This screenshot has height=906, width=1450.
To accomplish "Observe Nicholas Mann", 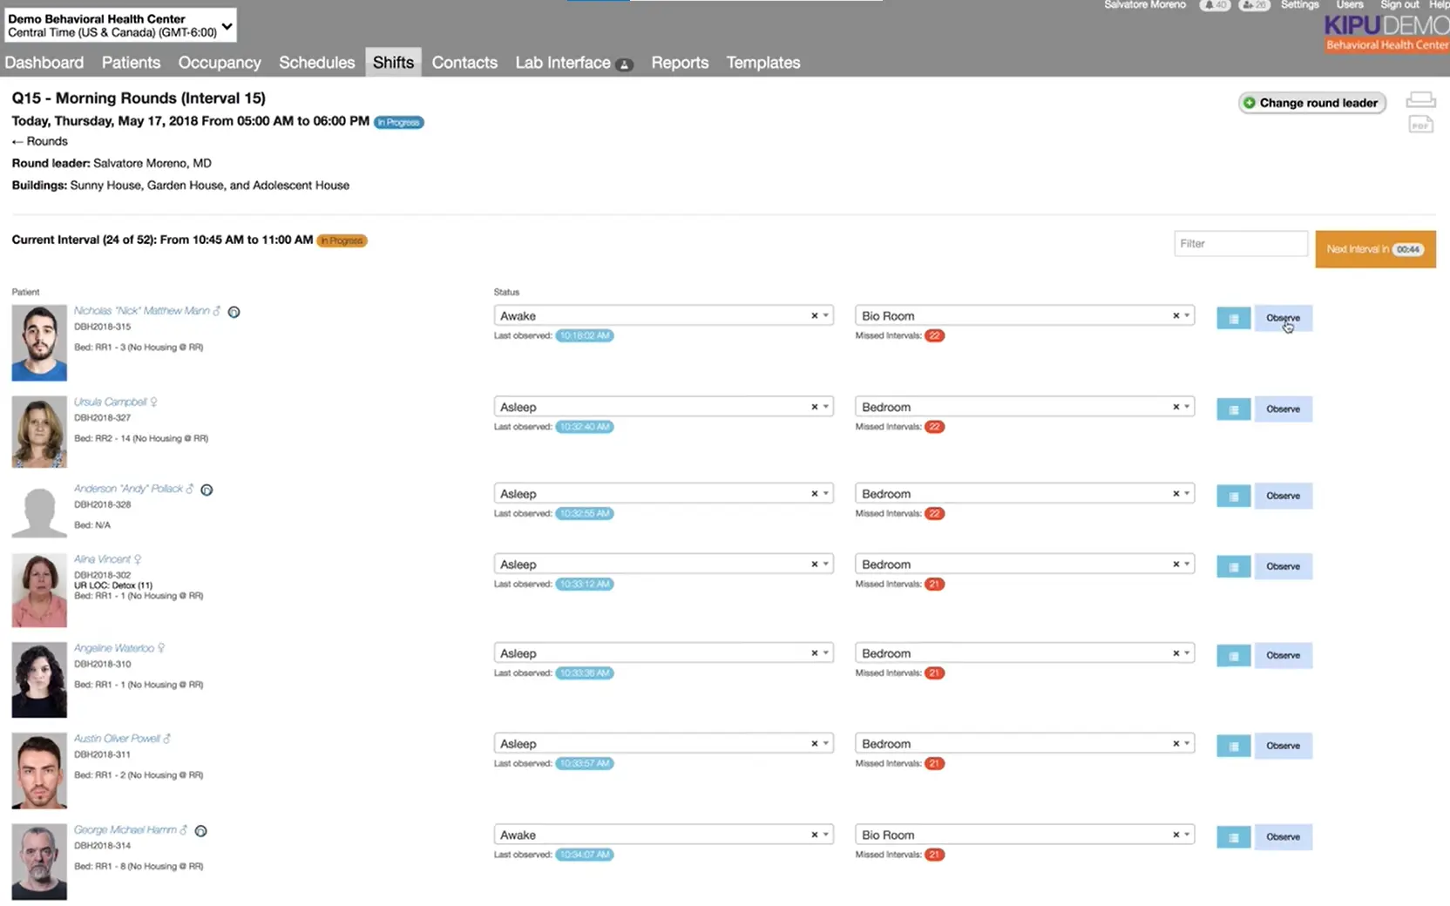I will (x=1283, y=318).
